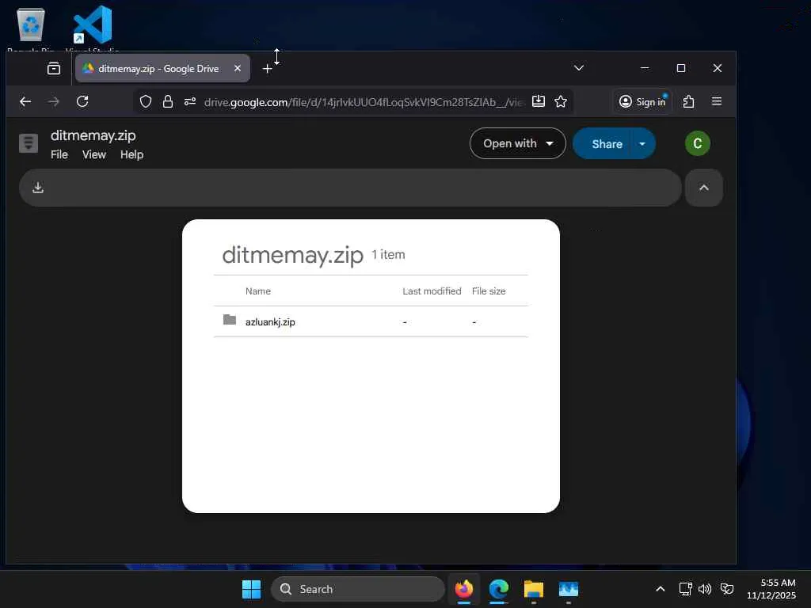Open File Explorer from taskbar
This screenshot has width=811, height=608.
pyautogui.click(x=533, y=589)
